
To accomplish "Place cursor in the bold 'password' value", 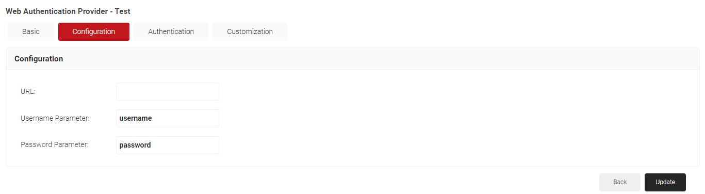I will [135, 145].
